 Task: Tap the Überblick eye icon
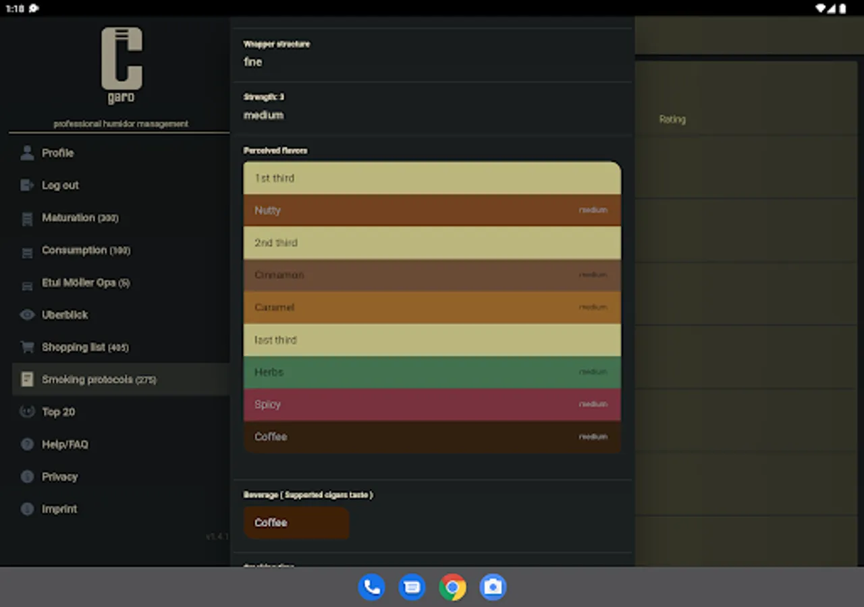point(27,315)
